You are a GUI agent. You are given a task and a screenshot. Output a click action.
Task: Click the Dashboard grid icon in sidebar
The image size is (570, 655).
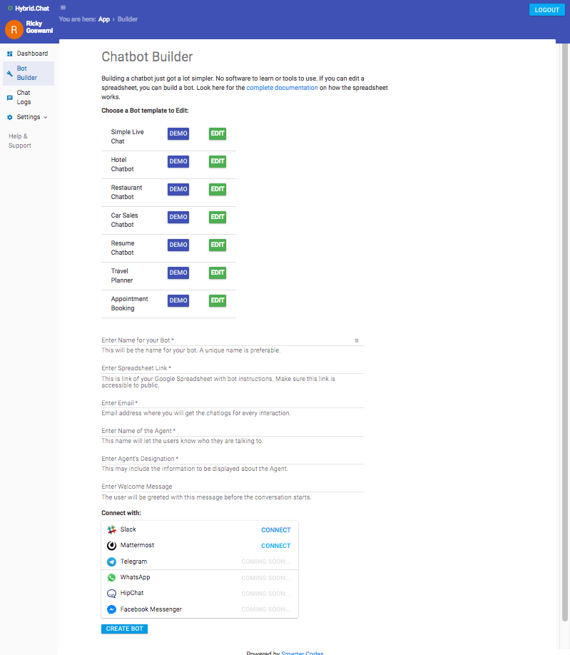coord(9,54)
